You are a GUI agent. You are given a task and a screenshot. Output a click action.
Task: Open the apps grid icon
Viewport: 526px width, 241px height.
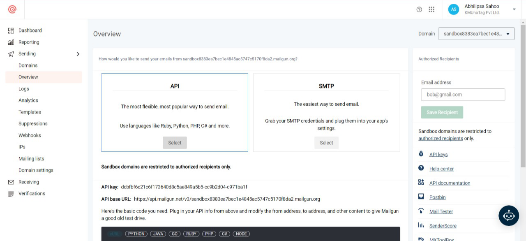pos(431,9)
